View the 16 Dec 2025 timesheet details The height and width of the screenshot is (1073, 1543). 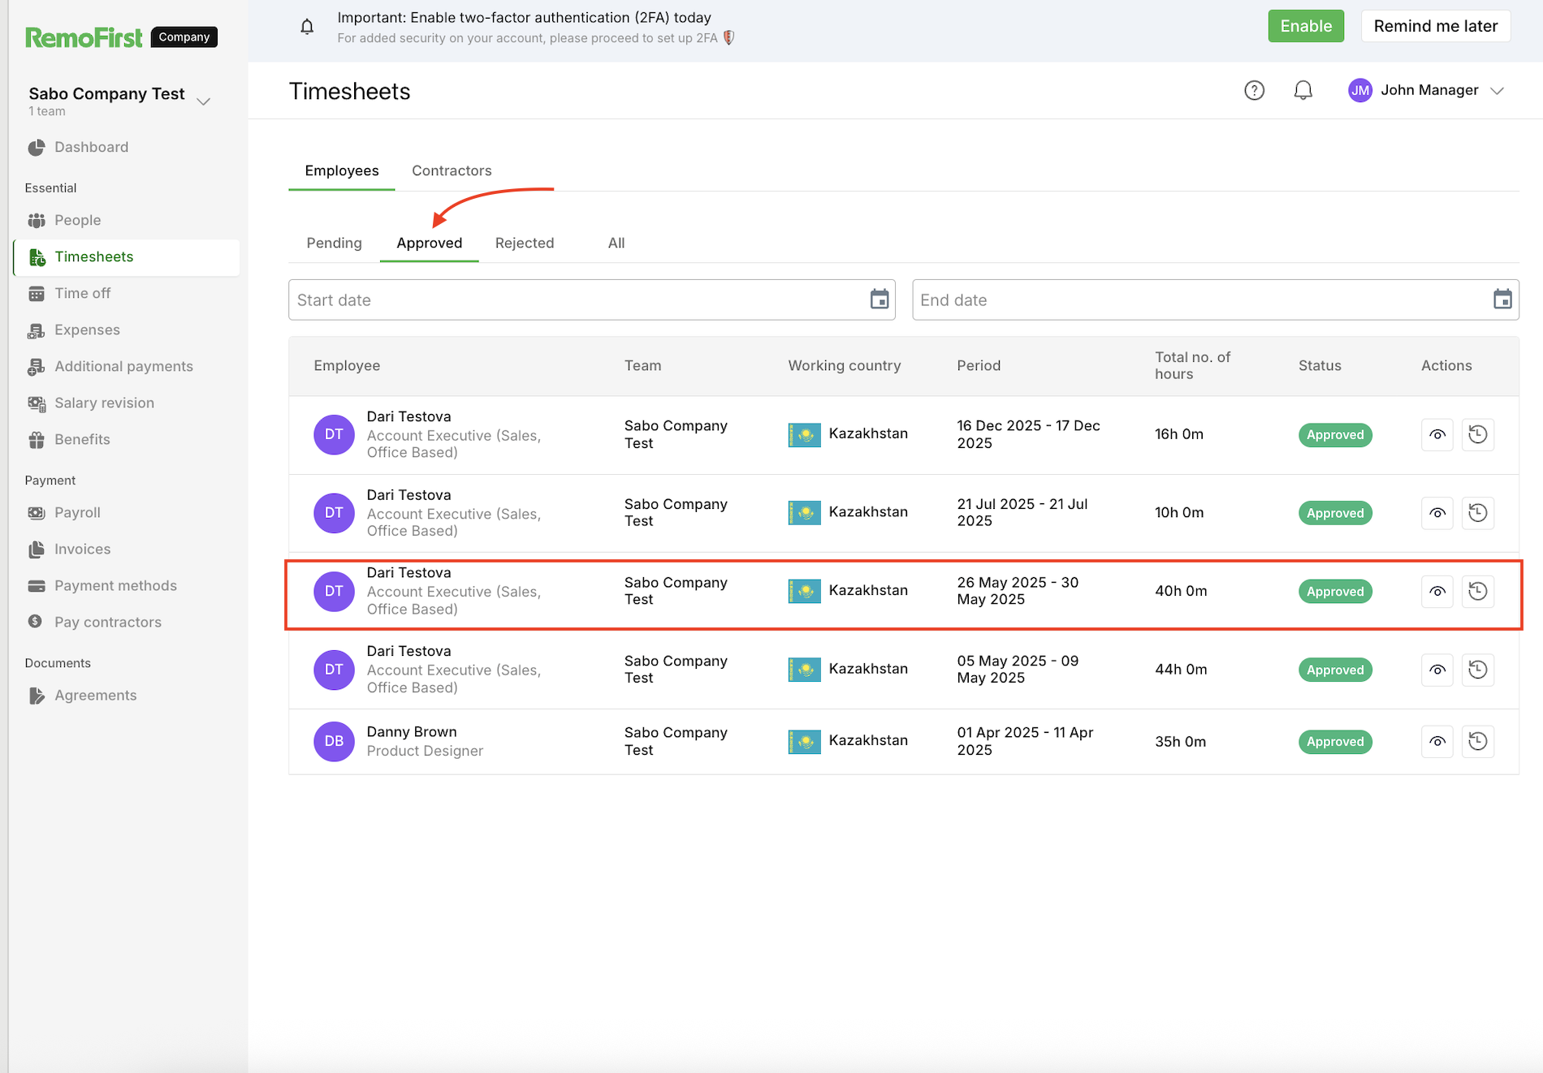coord(1437,434)
